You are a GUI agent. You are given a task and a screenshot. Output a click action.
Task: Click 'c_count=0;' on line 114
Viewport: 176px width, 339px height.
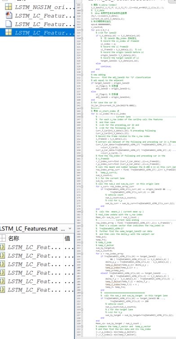click(96, 27)
